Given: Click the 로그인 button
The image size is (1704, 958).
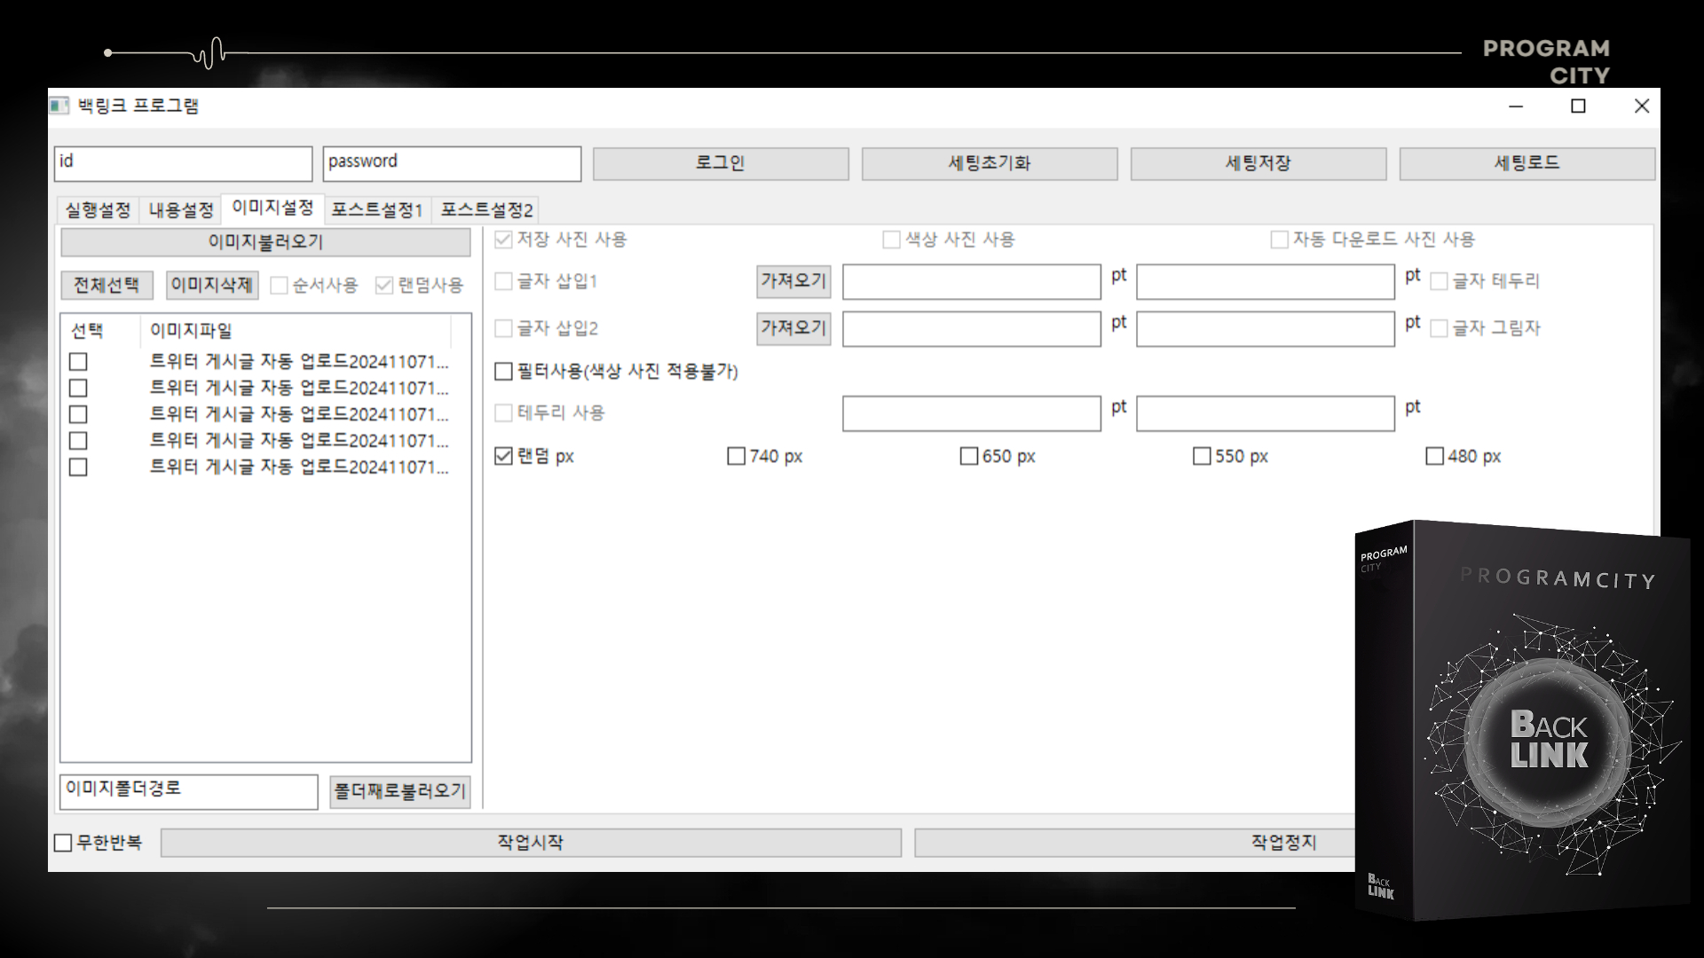Looking at the screenshot, I should coord(721,164).
